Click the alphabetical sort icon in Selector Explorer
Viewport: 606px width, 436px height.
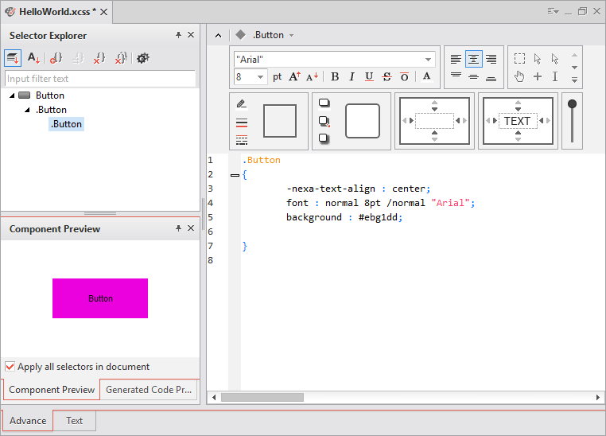click(x=33, y=58)
